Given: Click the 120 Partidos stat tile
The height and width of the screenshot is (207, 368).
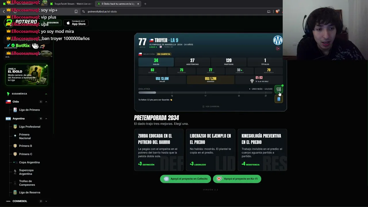Looking at the screenshot, I should (229, 62).
